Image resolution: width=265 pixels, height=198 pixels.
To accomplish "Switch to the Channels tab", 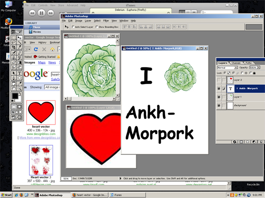I will coord(236,63).
